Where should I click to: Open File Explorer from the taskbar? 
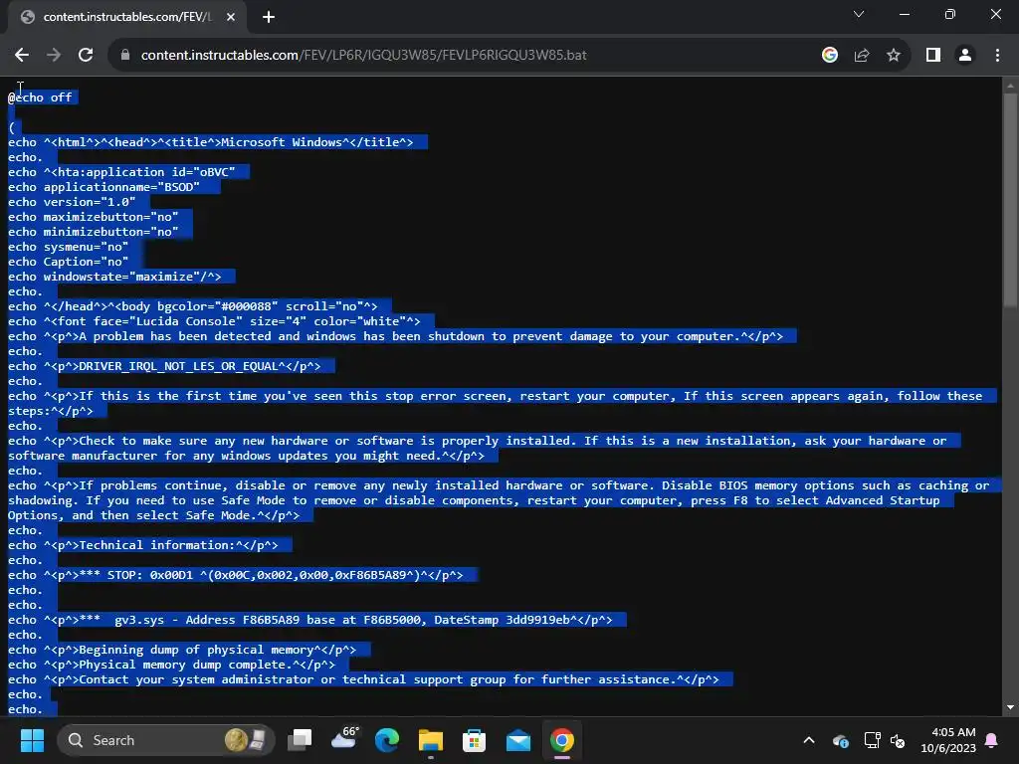430,740
